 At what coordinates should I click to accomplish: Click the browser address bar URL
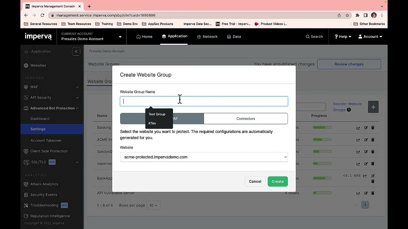(x=106, y=15)
